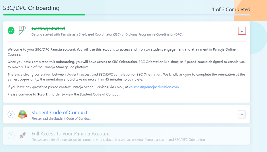
Task: Open the Student Code of Conduct title
Action: pyautogui.click(x=59, y=113)
